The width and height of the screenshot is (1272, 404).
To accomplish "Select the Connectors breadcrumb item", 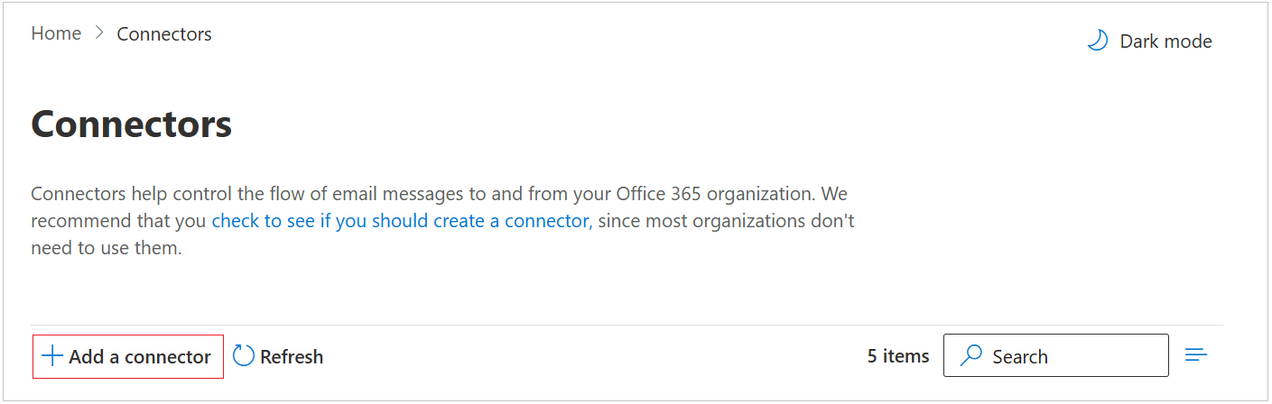I will coord(164,34).
